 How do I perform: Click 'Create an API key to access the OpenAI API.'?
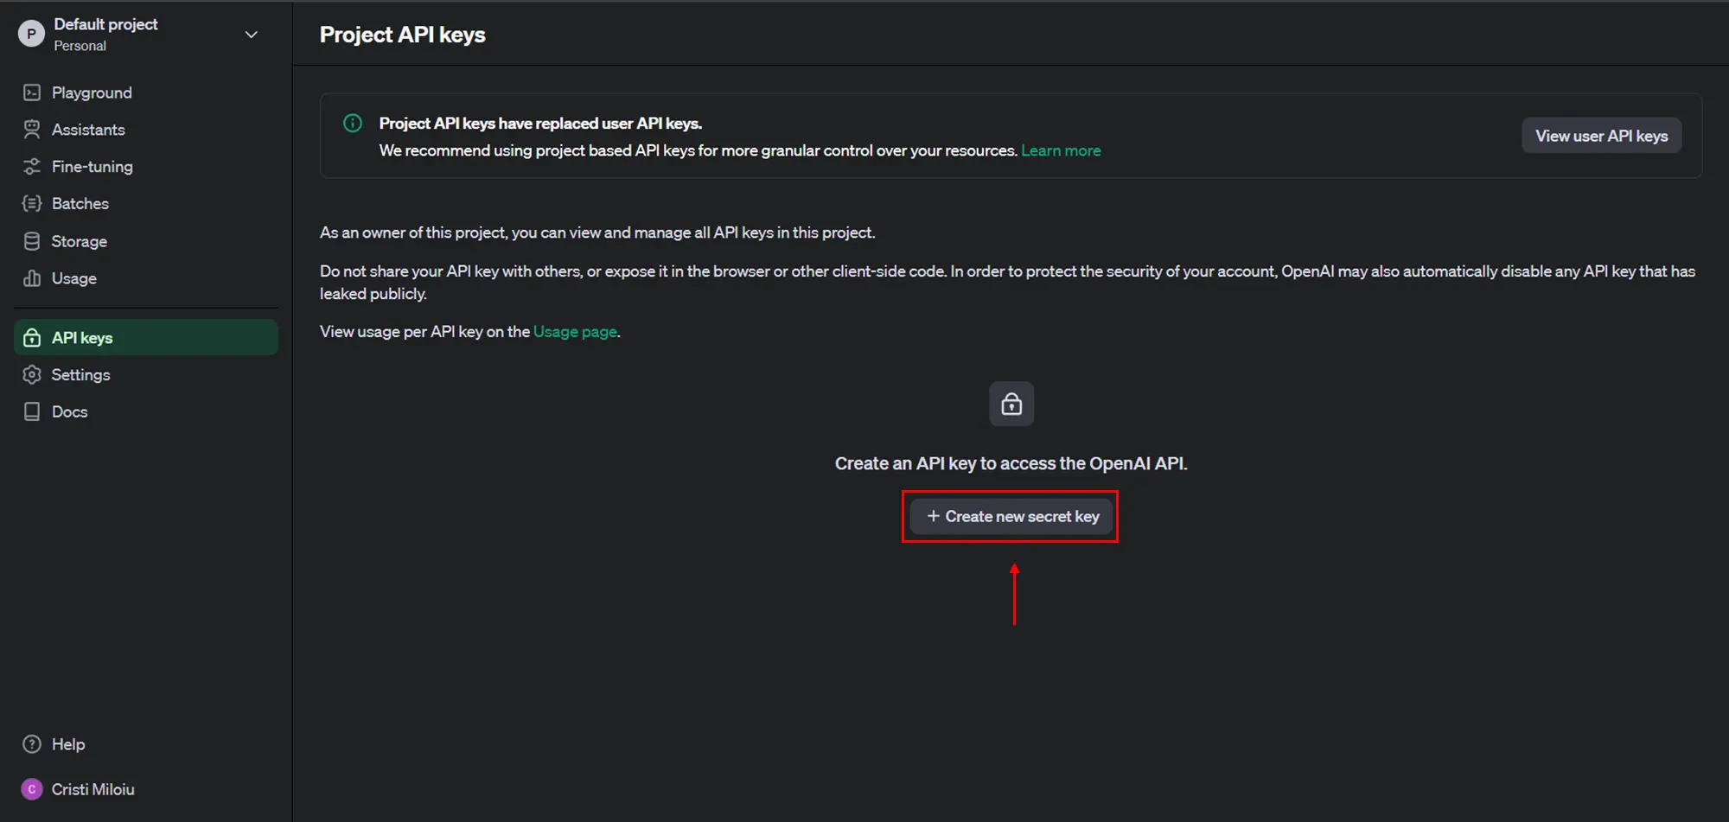(1011, 463)
